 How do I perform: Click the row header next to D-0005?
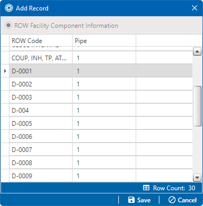(5, 123)
